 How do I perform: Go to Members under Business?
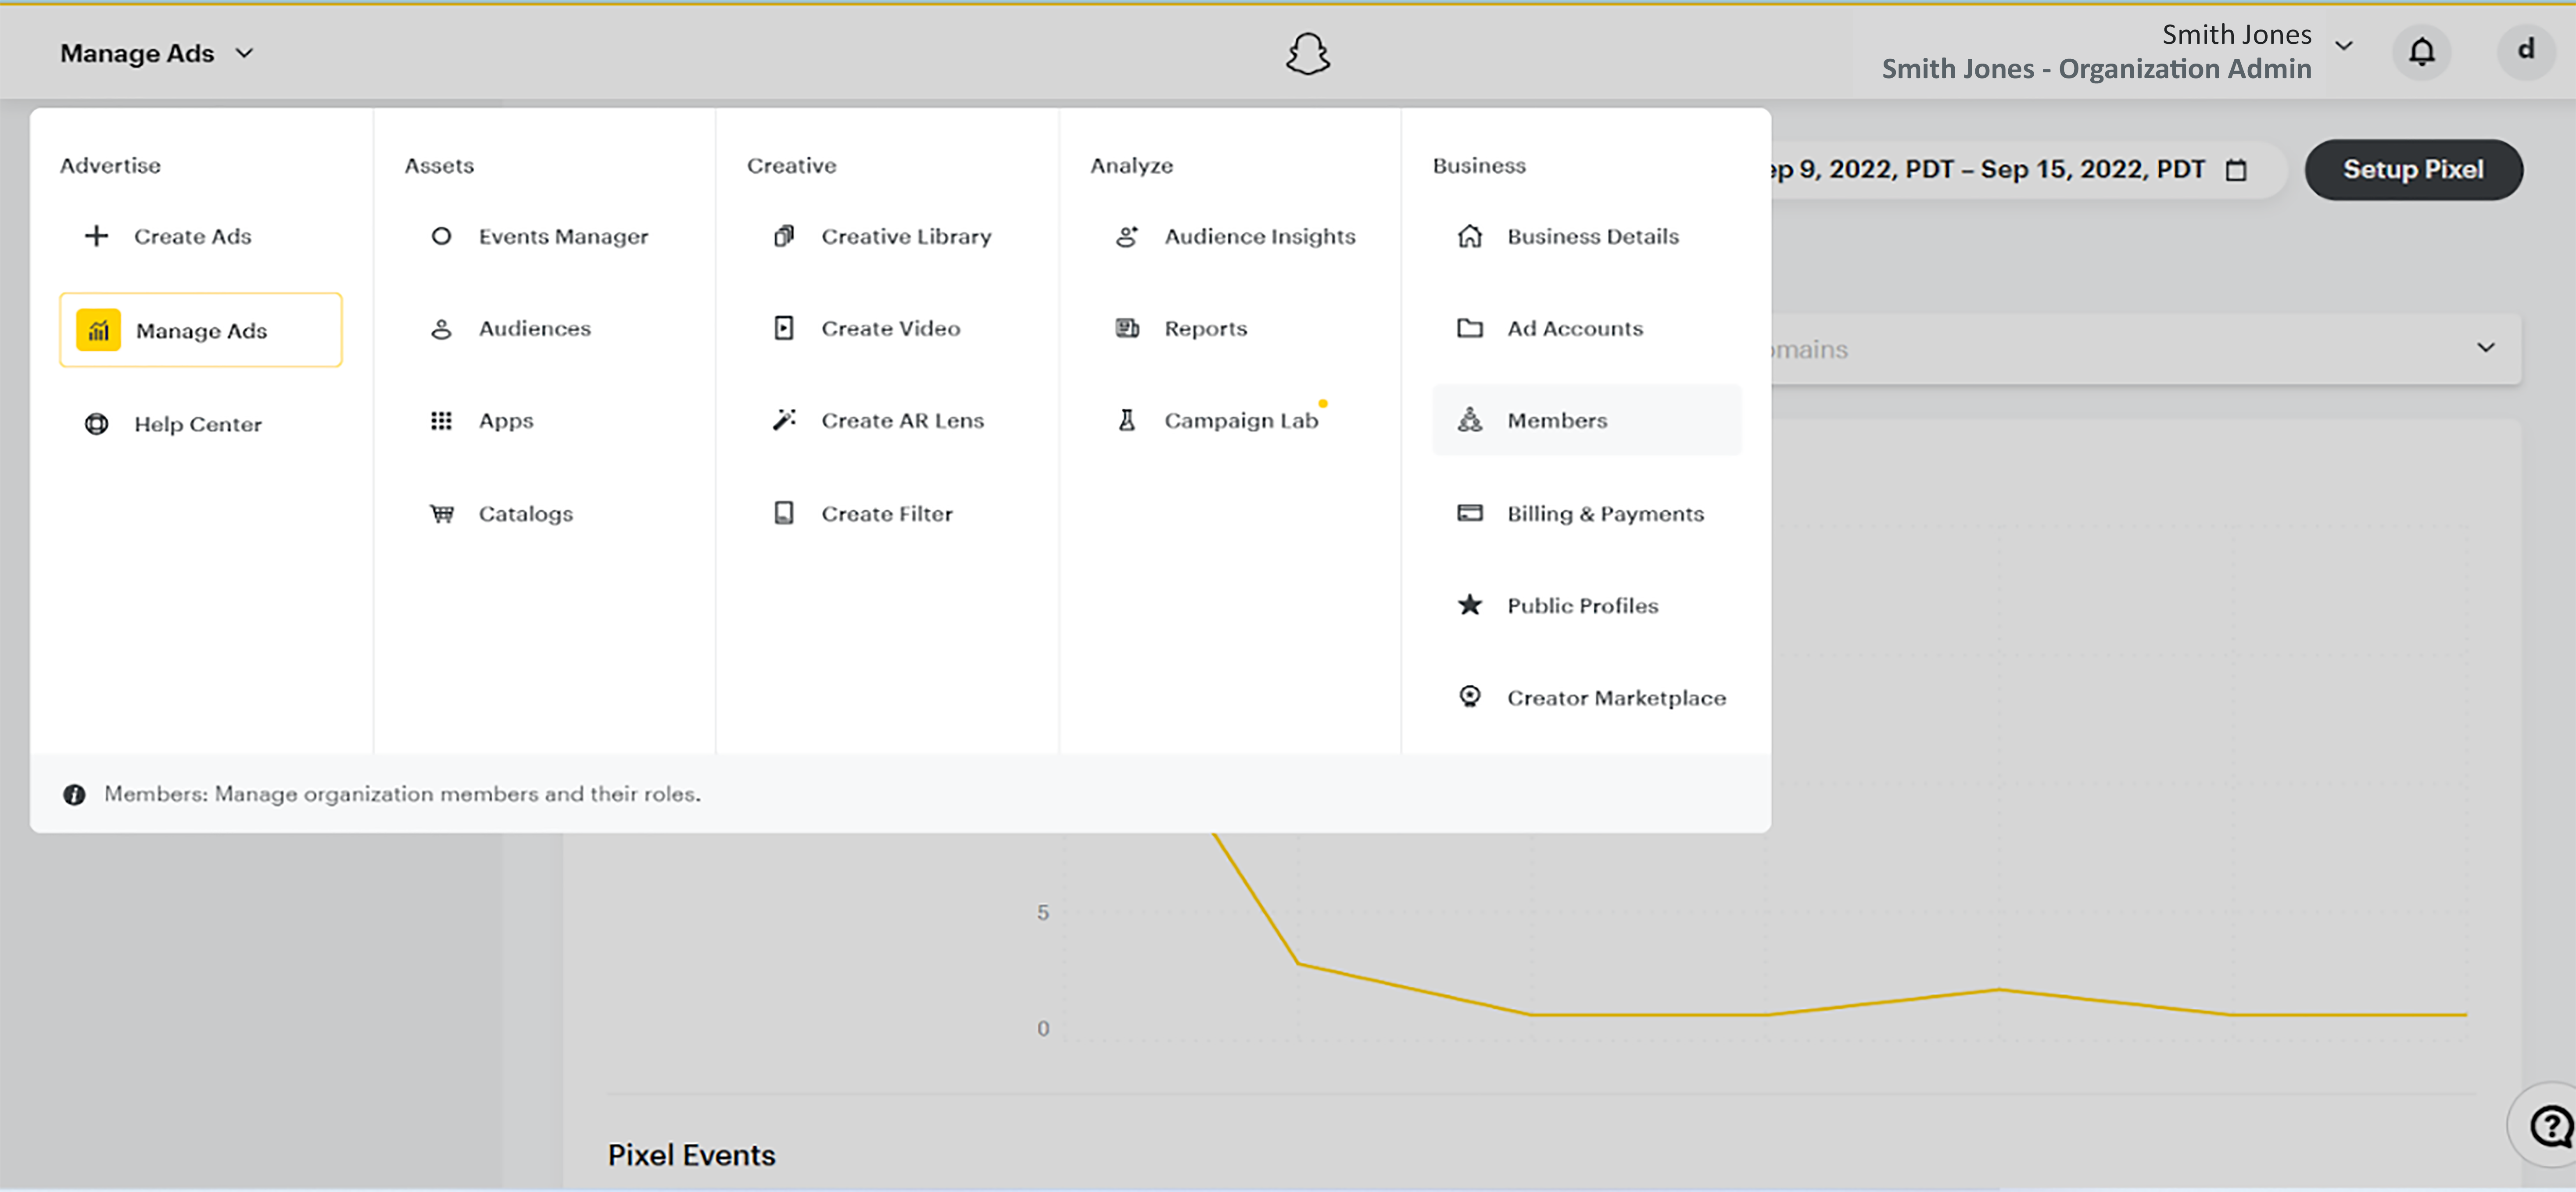coord(1587,420)
